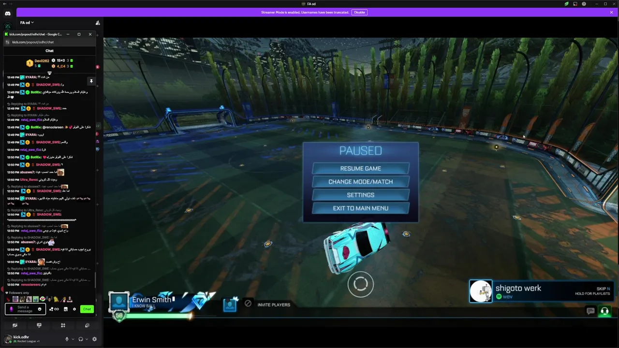Open Change Mode/Match in pause menu
619x348 pixels.
[360, 182]
